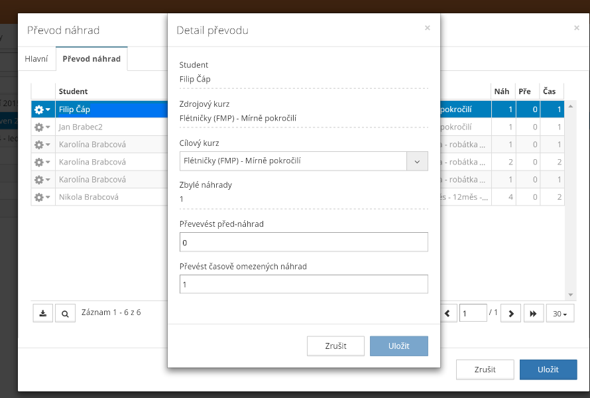Click the magnifier search icon button

pyautogui.click(x=65, y=313)
